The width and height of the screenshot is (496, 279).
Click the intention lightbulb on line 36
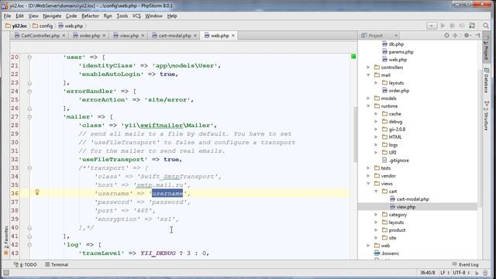point(37,192)
